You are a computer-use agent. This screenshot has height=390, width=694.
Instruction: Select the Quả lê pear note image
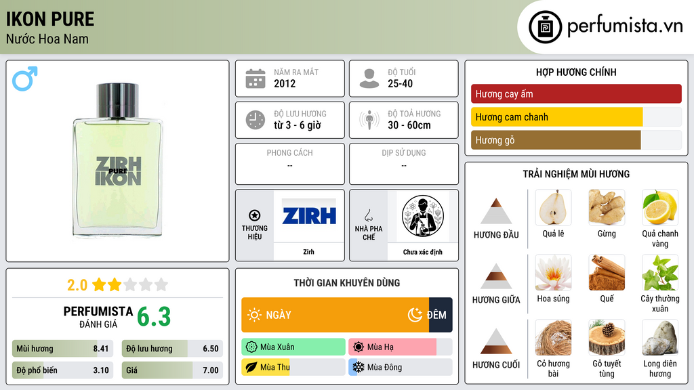pos(553,207)
